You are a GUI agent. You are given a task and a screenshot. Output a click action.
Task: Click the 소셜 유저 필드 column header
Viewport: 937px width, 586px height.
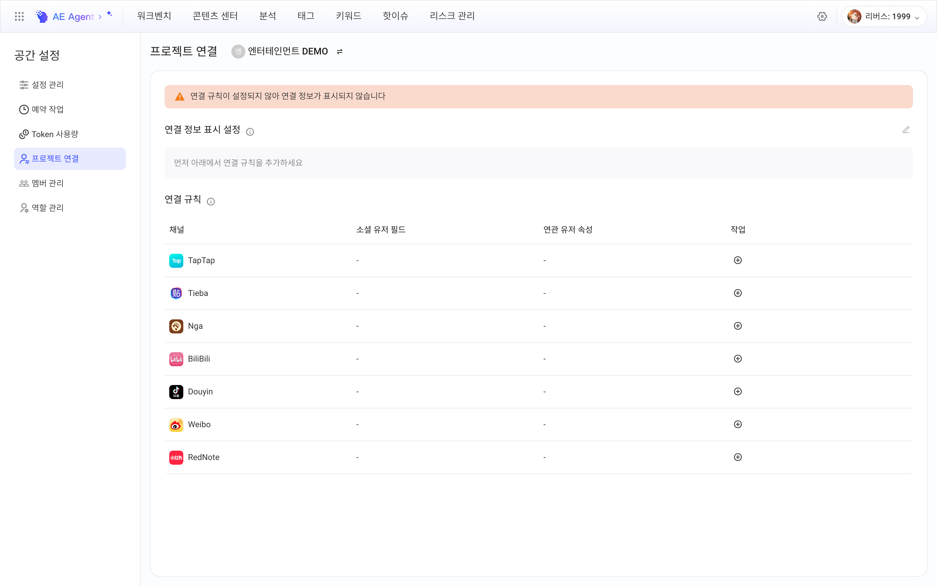tap(381, 230)
